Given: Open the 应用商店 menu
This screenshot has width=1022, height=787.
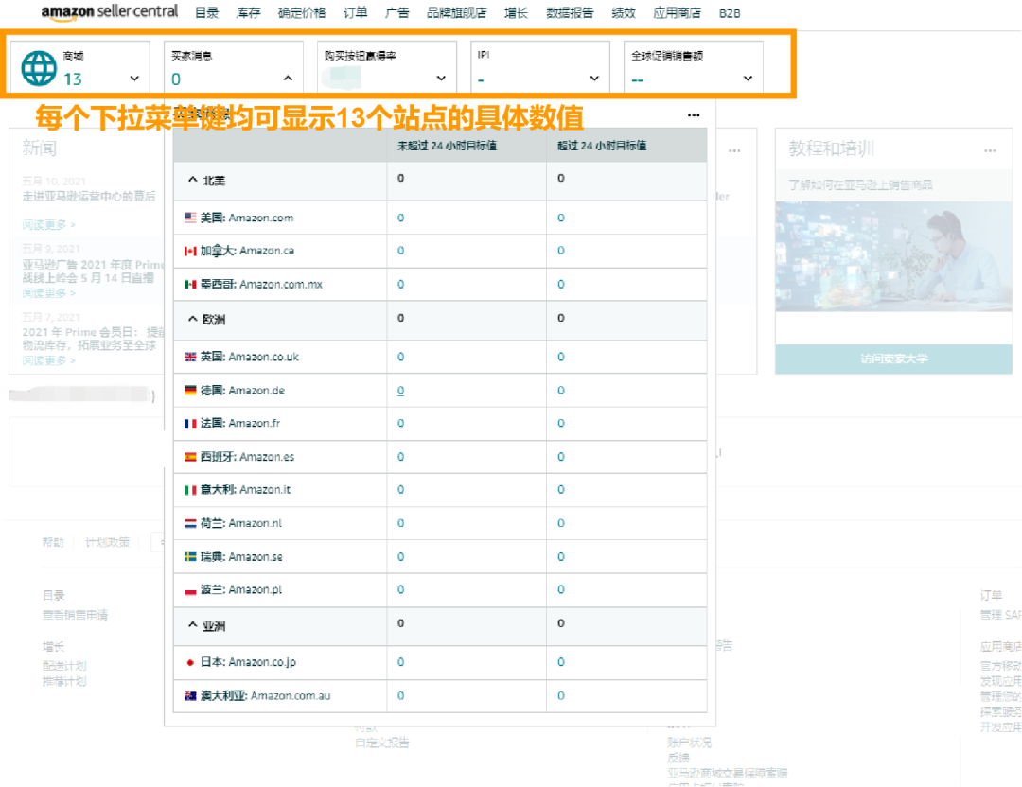Looking at the screenshot, I should (678, 13).
